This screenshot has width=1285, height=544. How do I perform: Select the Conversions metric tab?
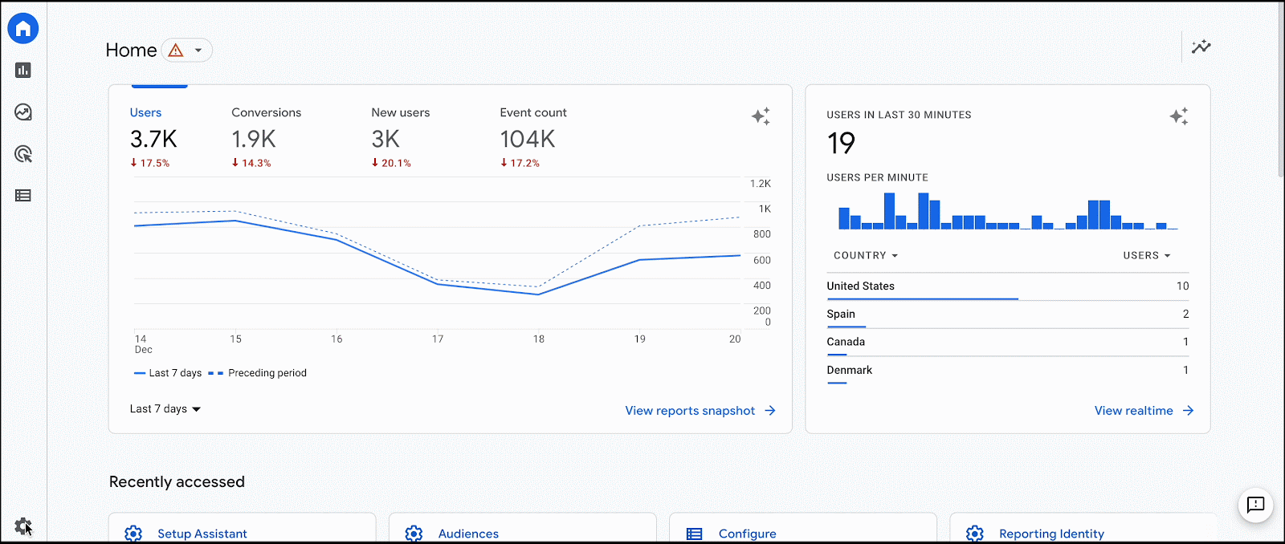(x=266, y=138)
